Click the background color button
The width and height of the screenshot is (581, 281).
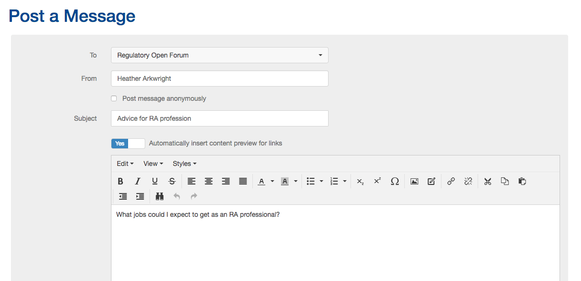point(285,181)
